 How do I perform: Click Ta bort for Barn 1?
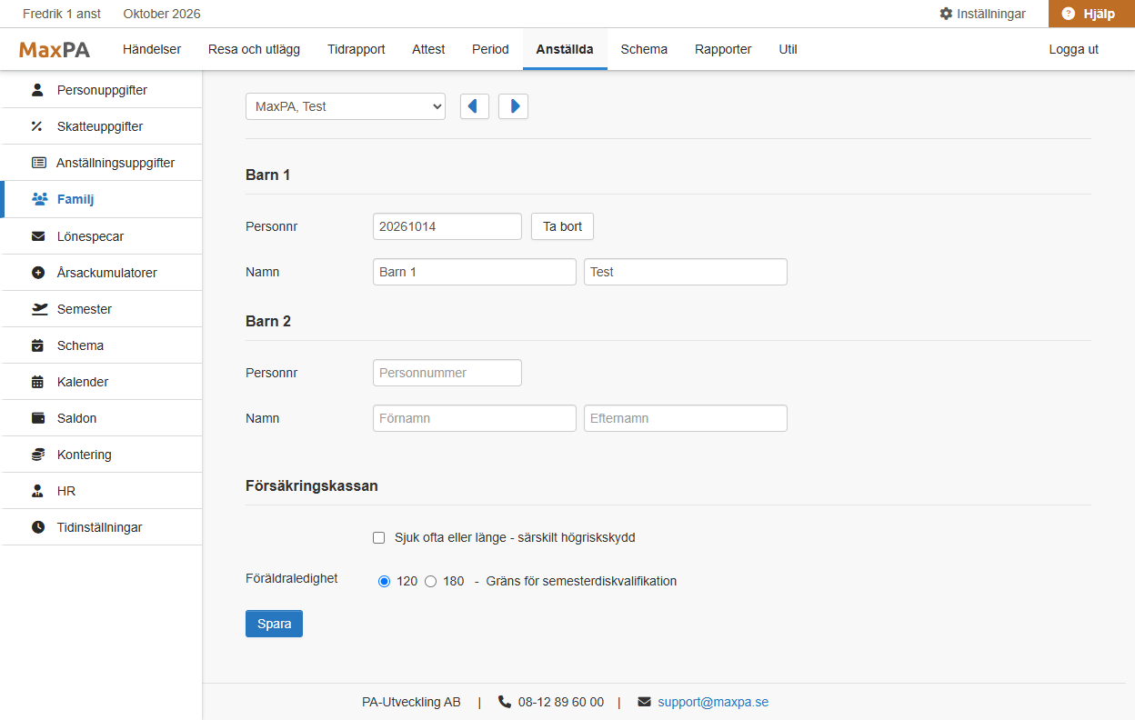(562, 226)
